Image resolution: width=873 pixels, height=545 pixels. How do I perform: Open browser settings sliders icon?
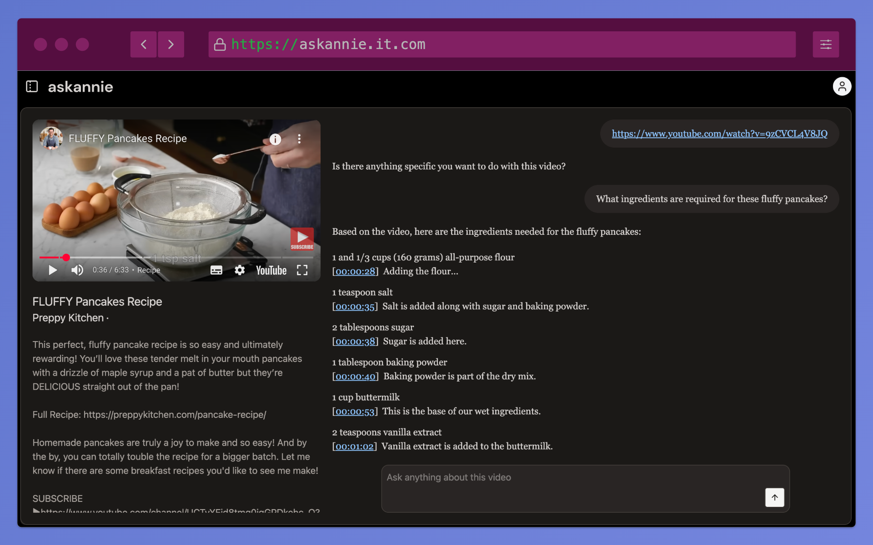click(x=826, y=44)
